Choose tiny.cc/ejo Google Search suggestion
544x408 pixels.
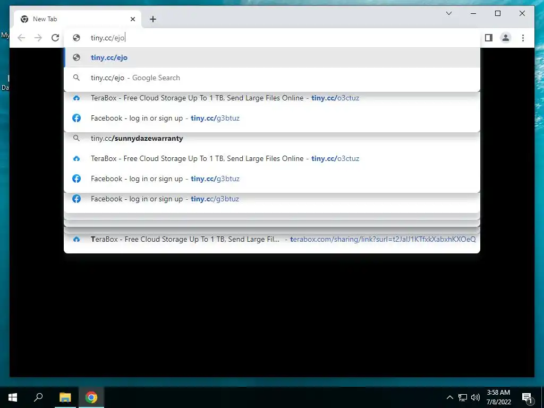click(x=273, y=78)
